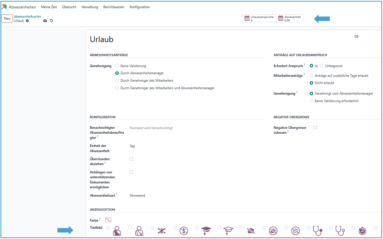The width and height of the screenshot is (383, 239).
Task: Click the Abwesenheiten app logo icon
Action: [x=4, y=7]
